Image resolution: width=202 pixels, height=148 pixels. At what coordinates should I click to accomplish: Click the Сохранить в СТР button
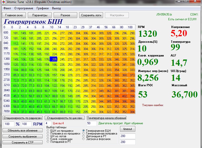click(x=23, y=142)
